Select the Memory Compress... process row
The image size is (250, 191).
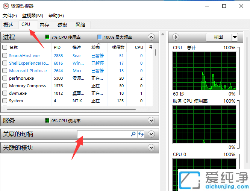tap(77, 86)
